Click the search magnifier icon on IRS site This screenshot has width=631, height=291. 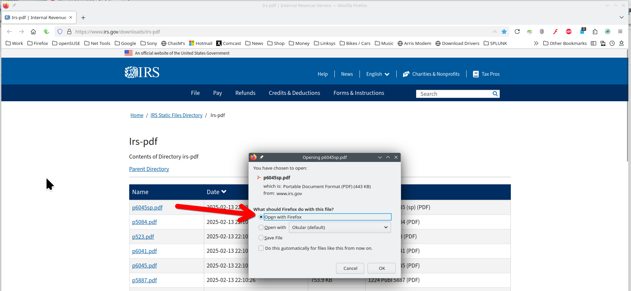coord(495,94)
